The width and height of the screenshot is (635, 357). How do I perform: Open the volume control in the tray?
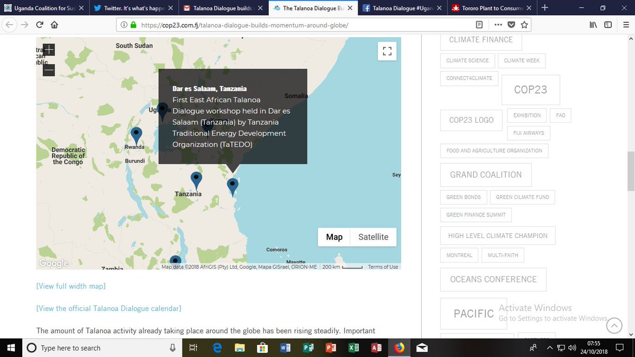click(571, 347)
